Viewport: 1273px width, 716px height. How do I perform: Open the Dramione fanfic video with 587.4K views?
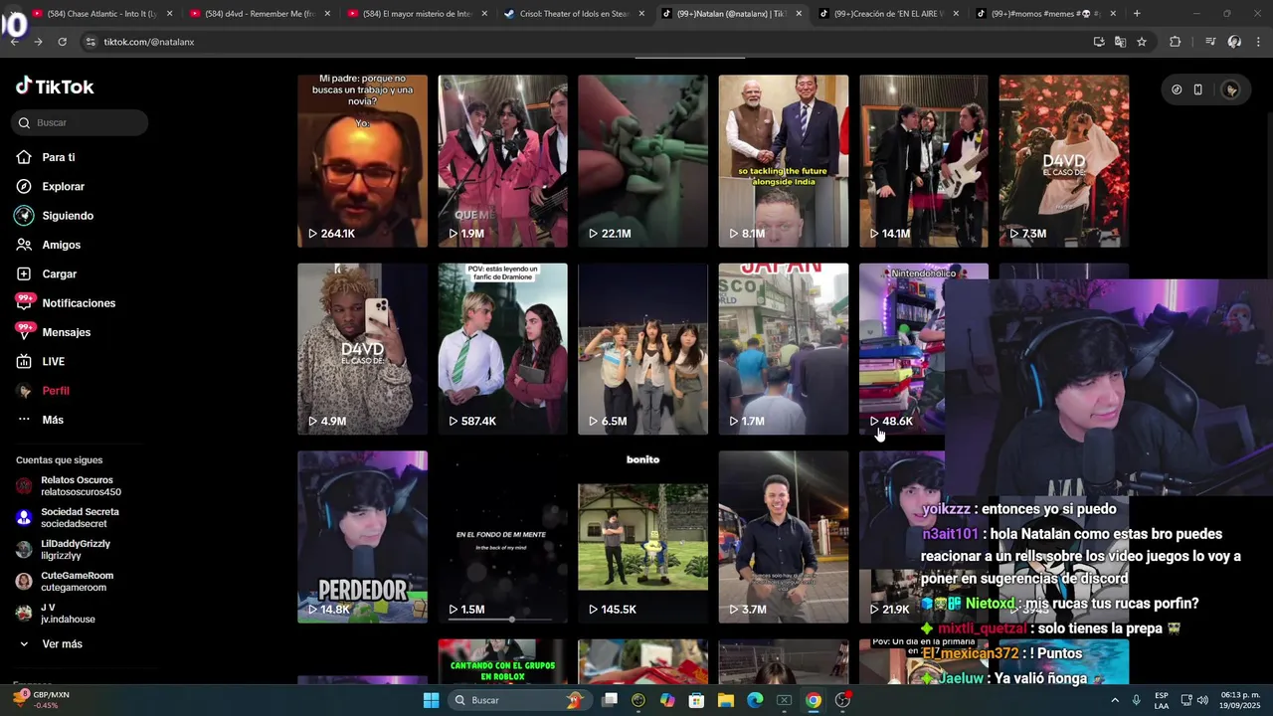point(502,348)
